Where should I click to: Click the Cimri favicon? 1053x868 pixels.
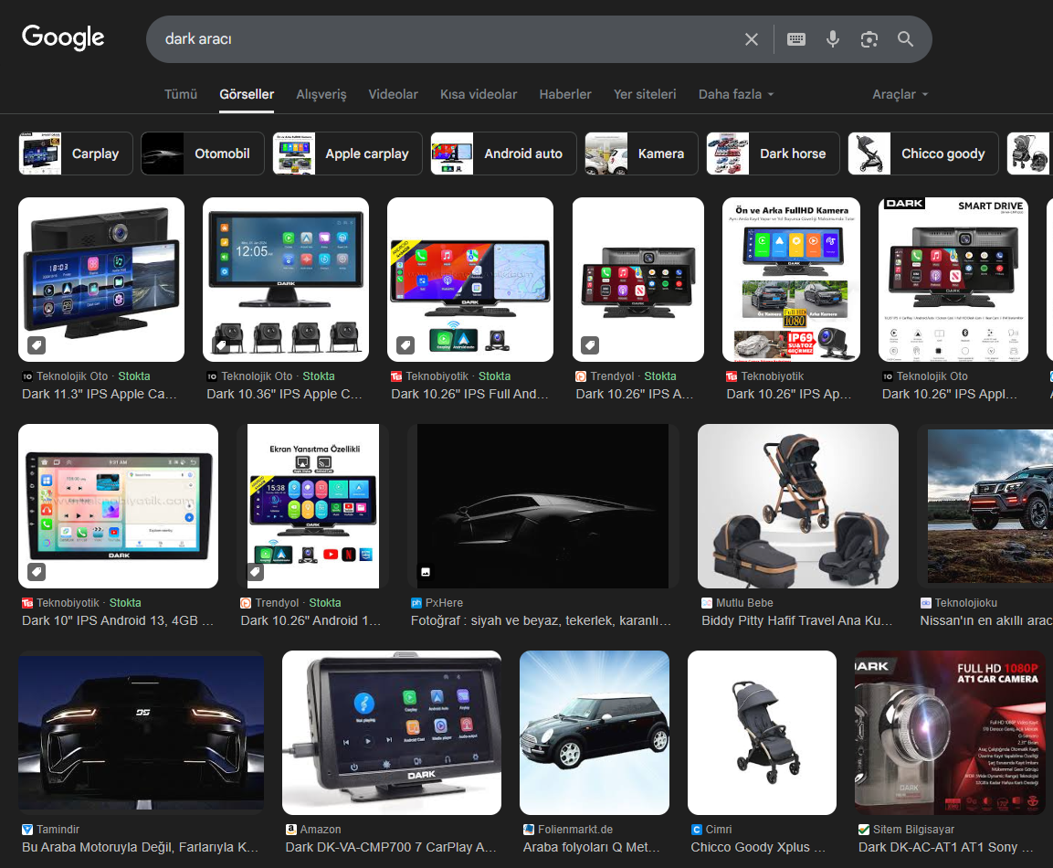[x=697, y=830]
